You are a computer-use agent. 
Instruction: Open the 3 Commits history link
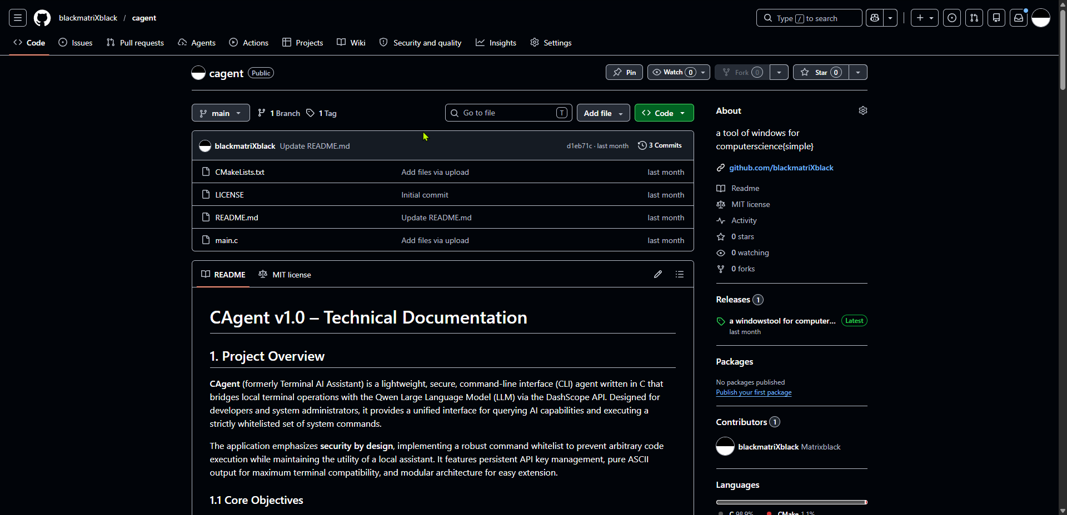(660, 145)
